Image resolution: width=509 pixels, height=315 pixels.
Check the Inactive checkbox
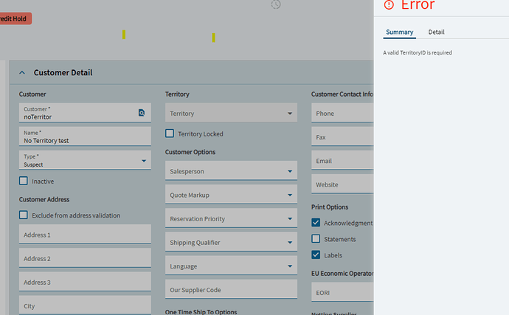(x=24, y=181)
